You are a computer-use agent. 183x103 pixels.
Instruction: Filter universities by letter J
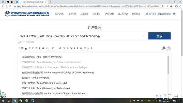50,48
